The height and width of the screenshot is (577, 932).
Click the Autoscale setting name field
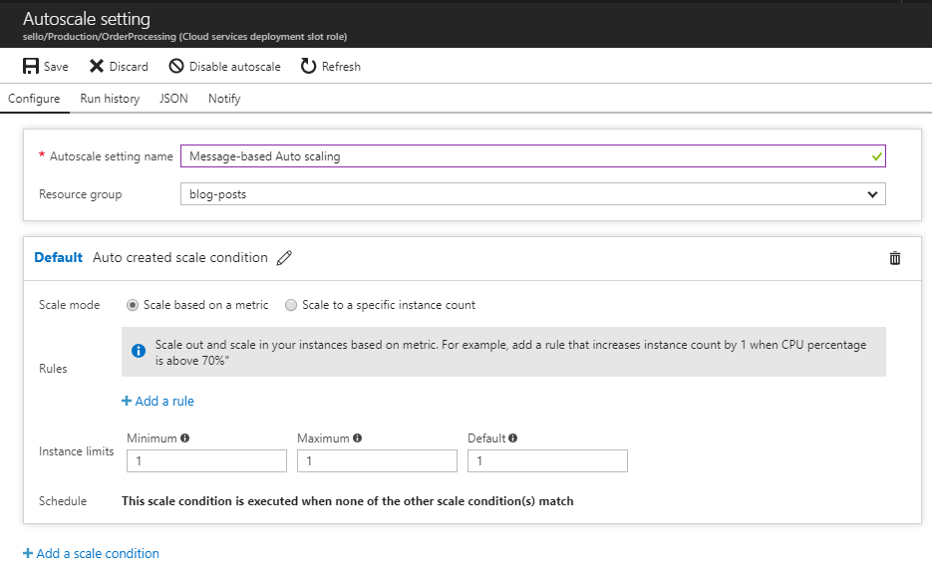533,156
